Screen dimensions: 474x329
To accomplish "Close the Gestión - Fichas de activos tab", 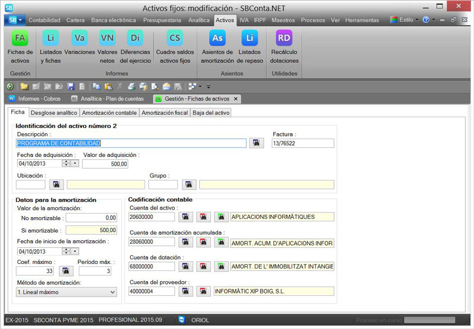I will point(236,99).
